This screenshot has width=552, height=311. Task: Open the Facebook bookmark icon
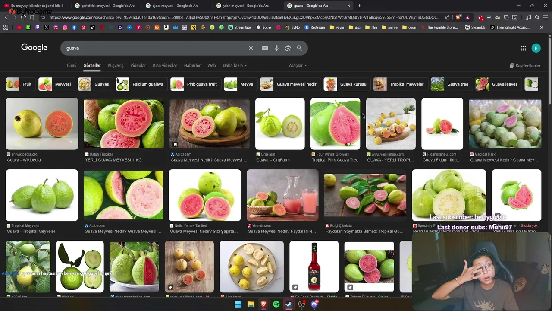[74, 27]
